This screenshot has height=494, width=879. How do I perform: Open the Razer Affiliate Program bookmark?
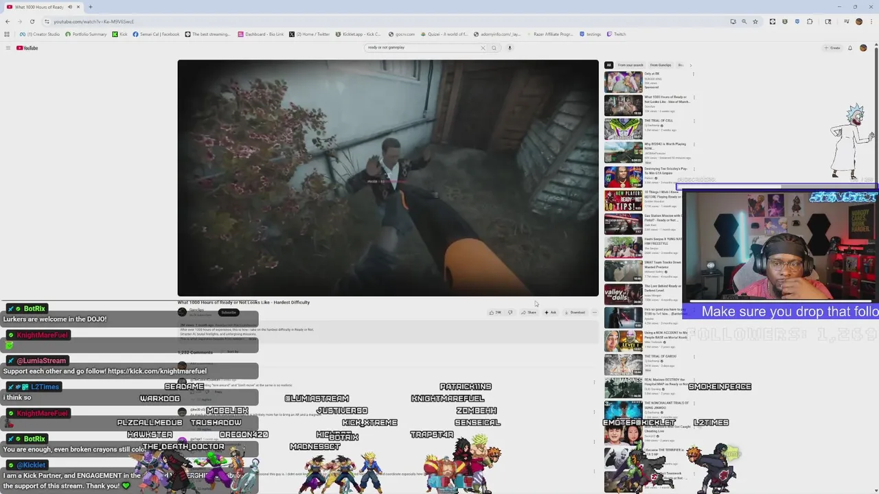551,34
